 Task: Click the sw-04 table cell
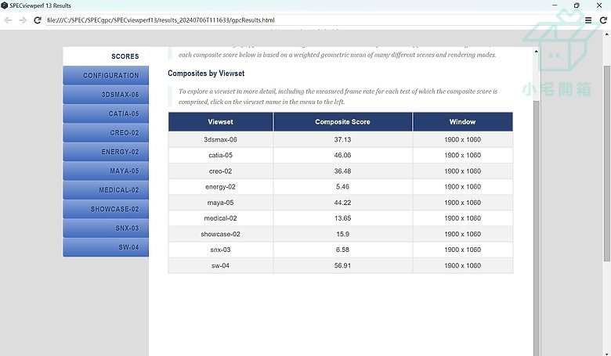(221, 266)
